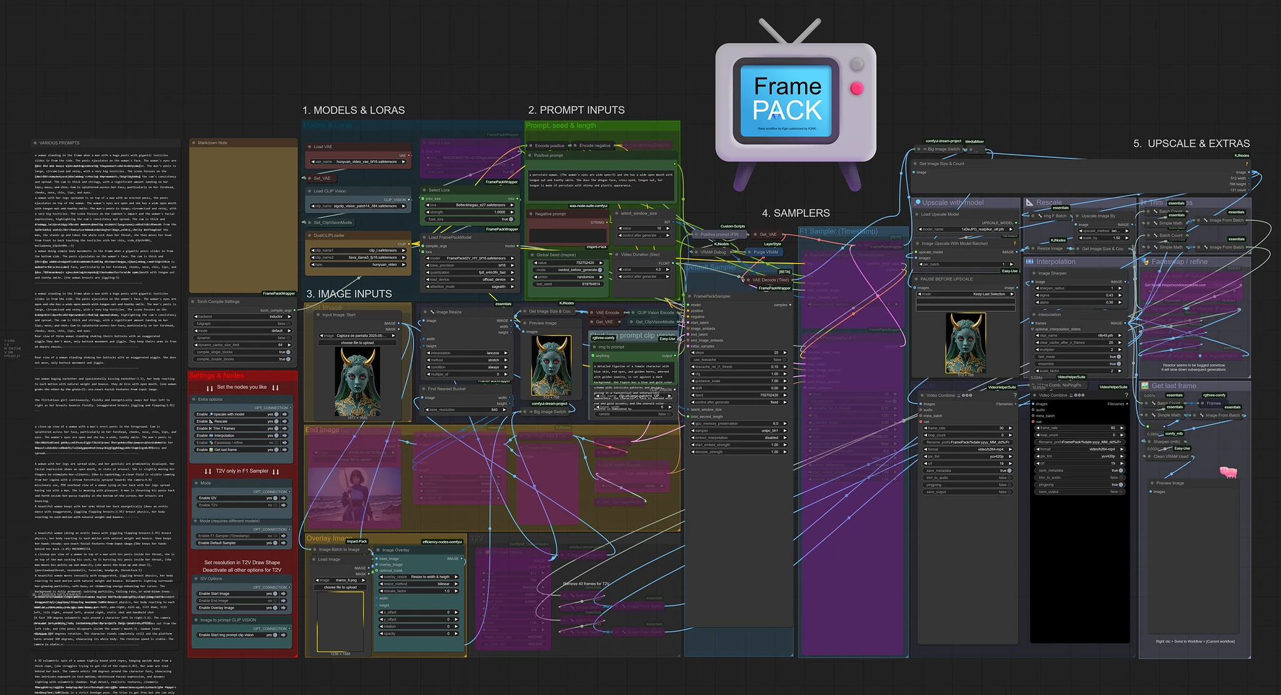The width and height of the screenshot is (1281, 695).
Task: Open lora dropdown showing BetterAhegao_e27
Action: pyautogui.click(x=470, y=205)
